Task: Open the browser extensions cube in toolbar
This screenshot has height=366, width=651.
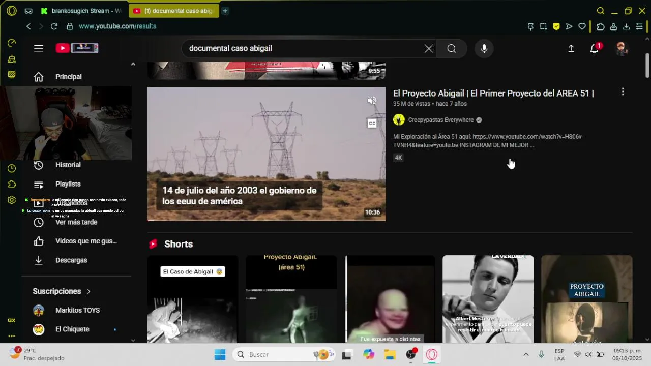Action: click(x=601, y=26)
